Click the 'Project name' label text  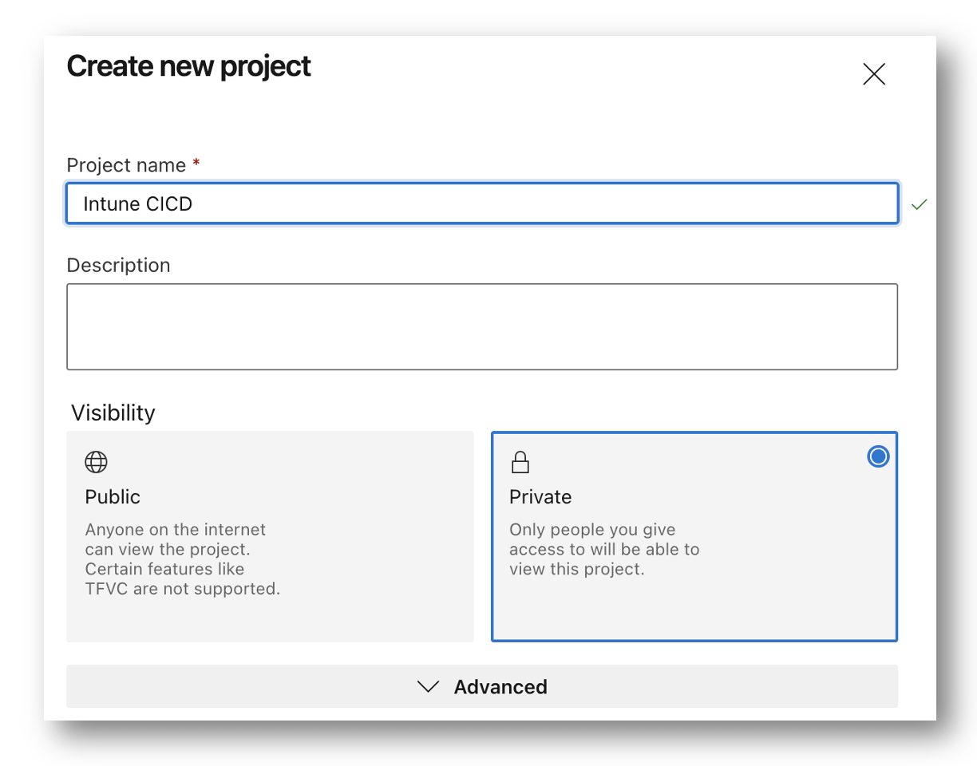(x=127, y=165)
